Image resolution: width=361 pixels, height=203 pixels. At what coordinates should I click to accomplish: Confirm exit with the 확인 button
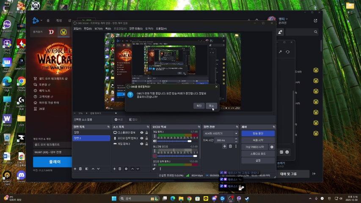pyautogui.click(x=198, y=105)
